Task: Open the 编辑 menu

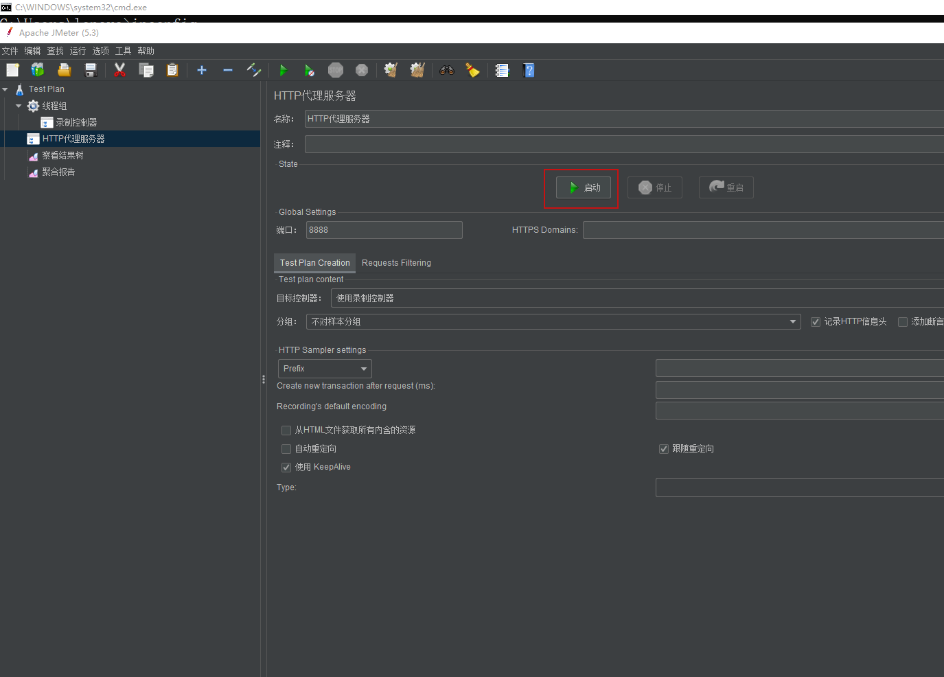Action: (33, 51)
